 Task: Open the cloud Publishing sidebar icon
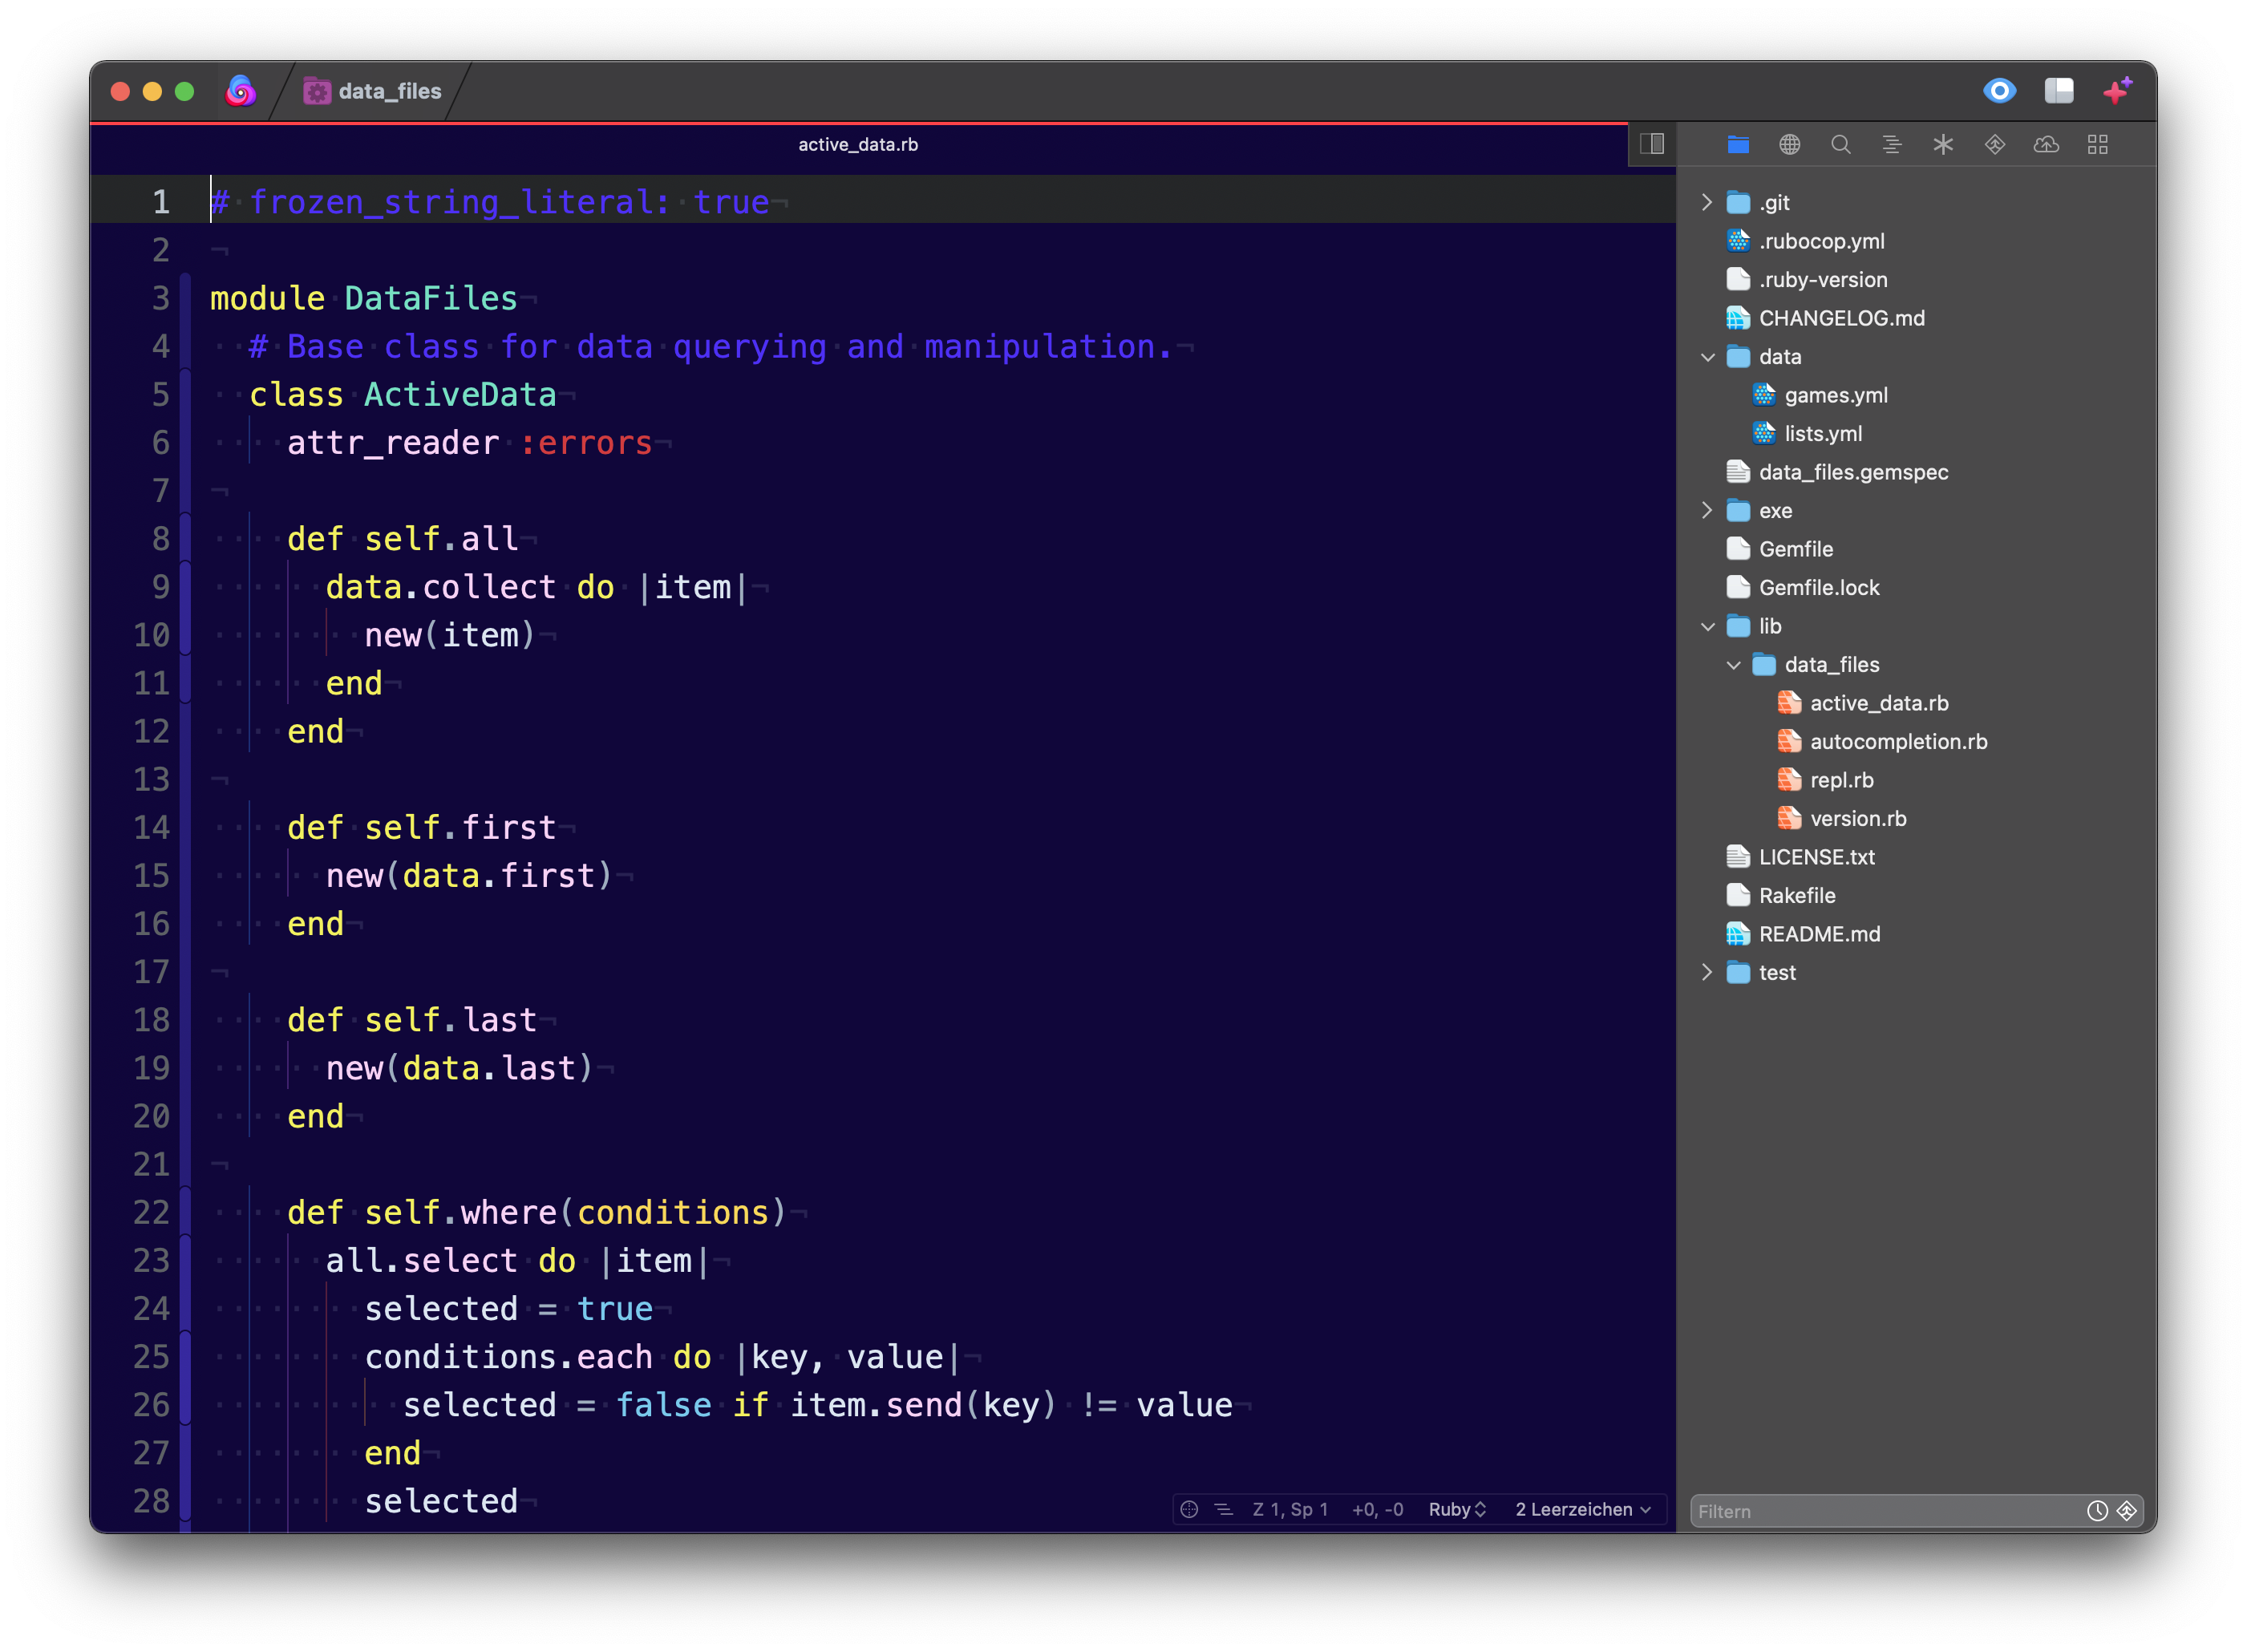[x=2046, y=145]
